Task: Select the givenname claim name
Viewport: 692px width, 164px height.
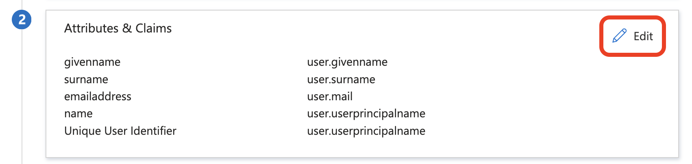Action: [x=92, y=62]
